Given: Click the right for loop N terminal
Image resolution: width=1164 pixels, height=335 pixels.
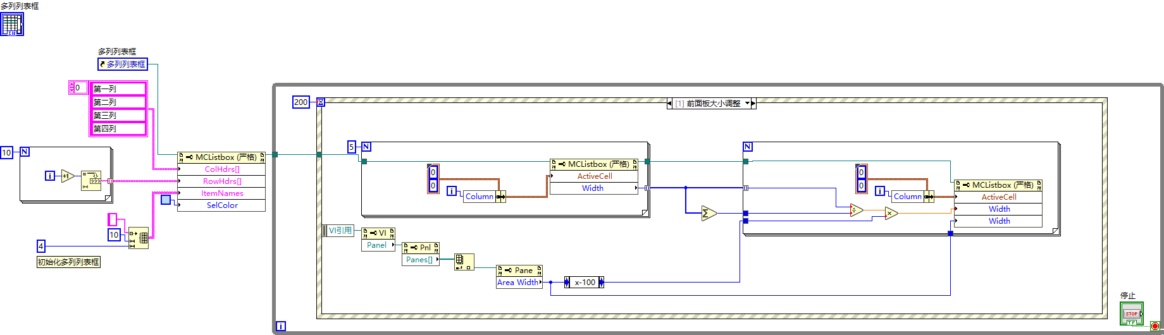Looking at the screenshot, I should pos(748,147).
